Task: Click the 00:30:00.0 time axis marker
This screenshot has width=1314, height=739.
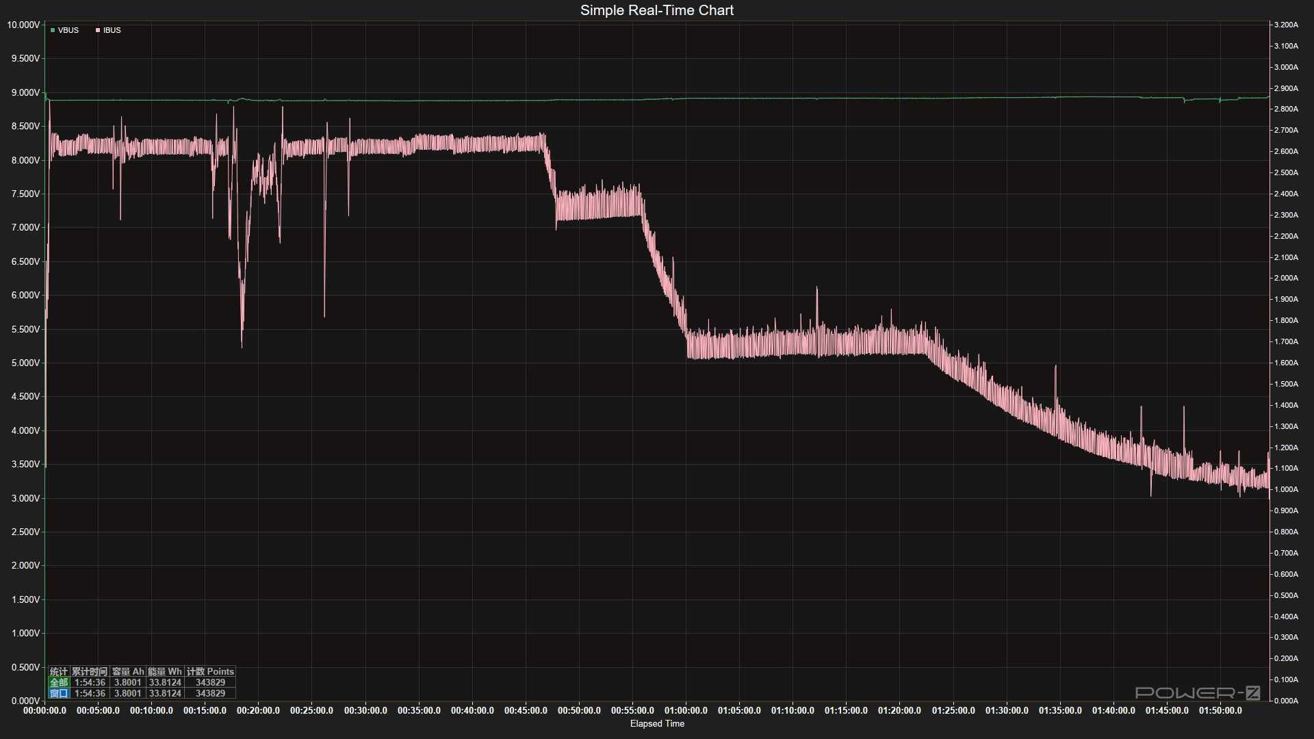Action: 365,711
